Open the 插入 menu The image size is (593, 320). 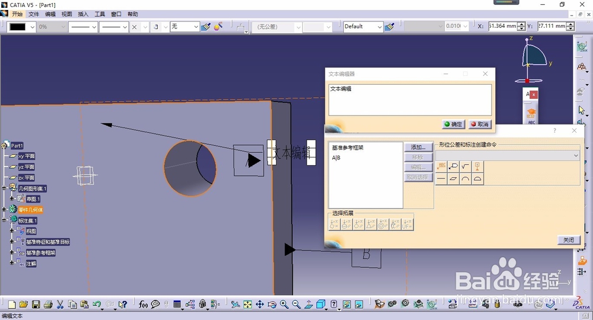83,14
